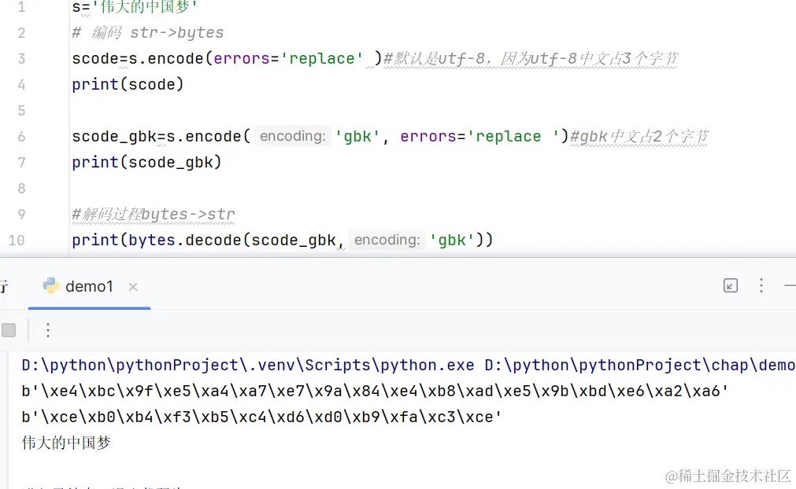Click scode_gbk variable on line 6

point(114,137)
